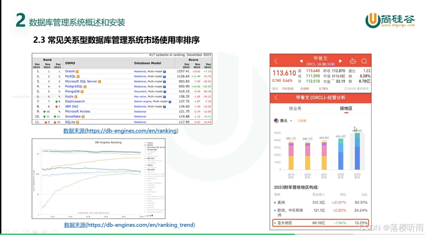Image resolution: width=425 pixels, height=235 pixels.
Task: Tap the 2023 财年 revenue bar
Action: (357, 151)
